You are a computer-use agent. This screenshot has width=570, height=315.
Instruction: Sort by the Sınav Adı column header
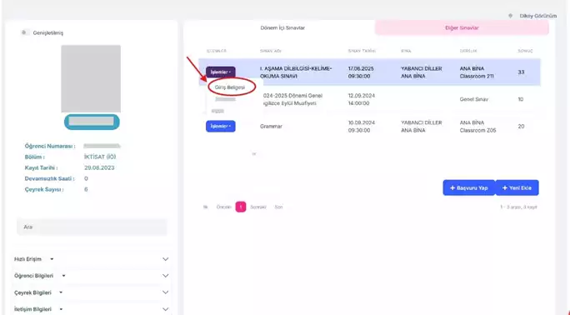[271, 51]
